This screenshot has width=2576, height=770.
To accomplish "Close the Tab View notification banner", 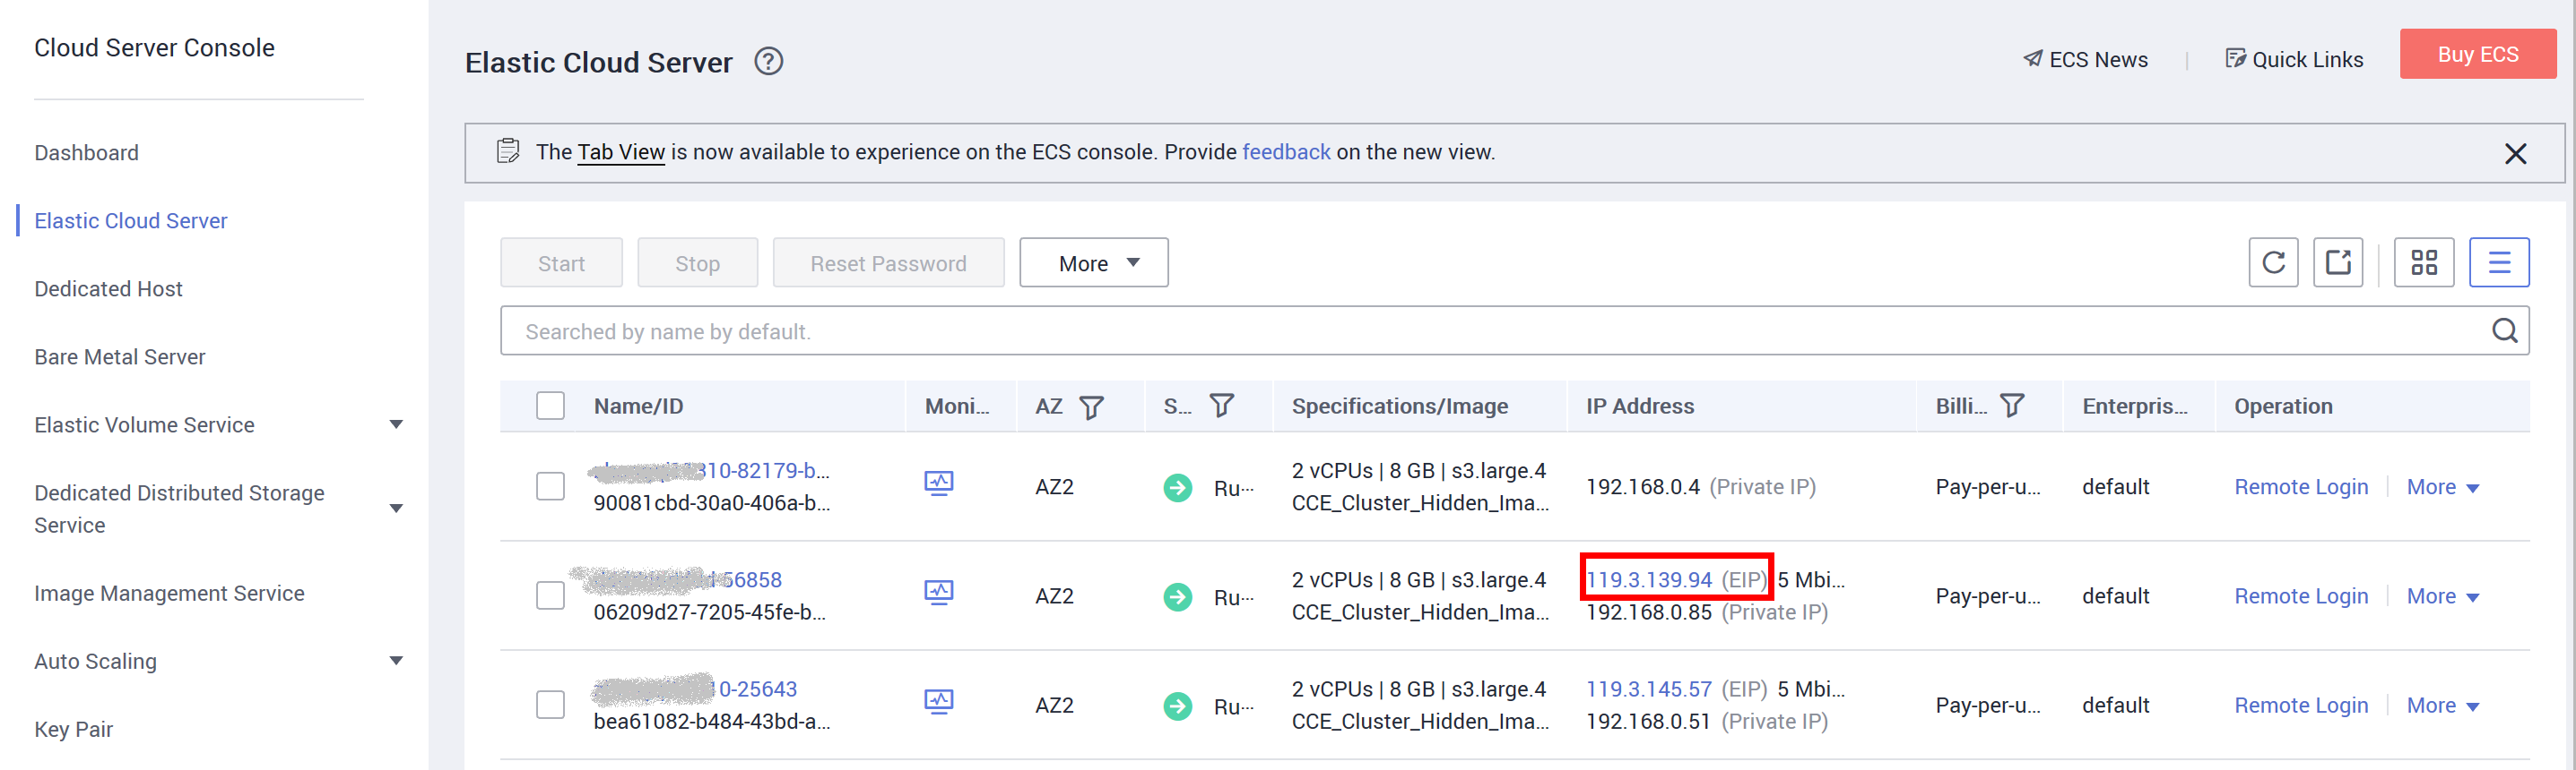I will click(2515, 153).
